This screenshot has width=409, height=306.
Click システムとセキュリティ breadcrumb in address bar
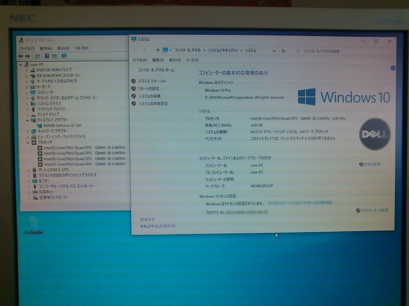(x=223, y=50)
